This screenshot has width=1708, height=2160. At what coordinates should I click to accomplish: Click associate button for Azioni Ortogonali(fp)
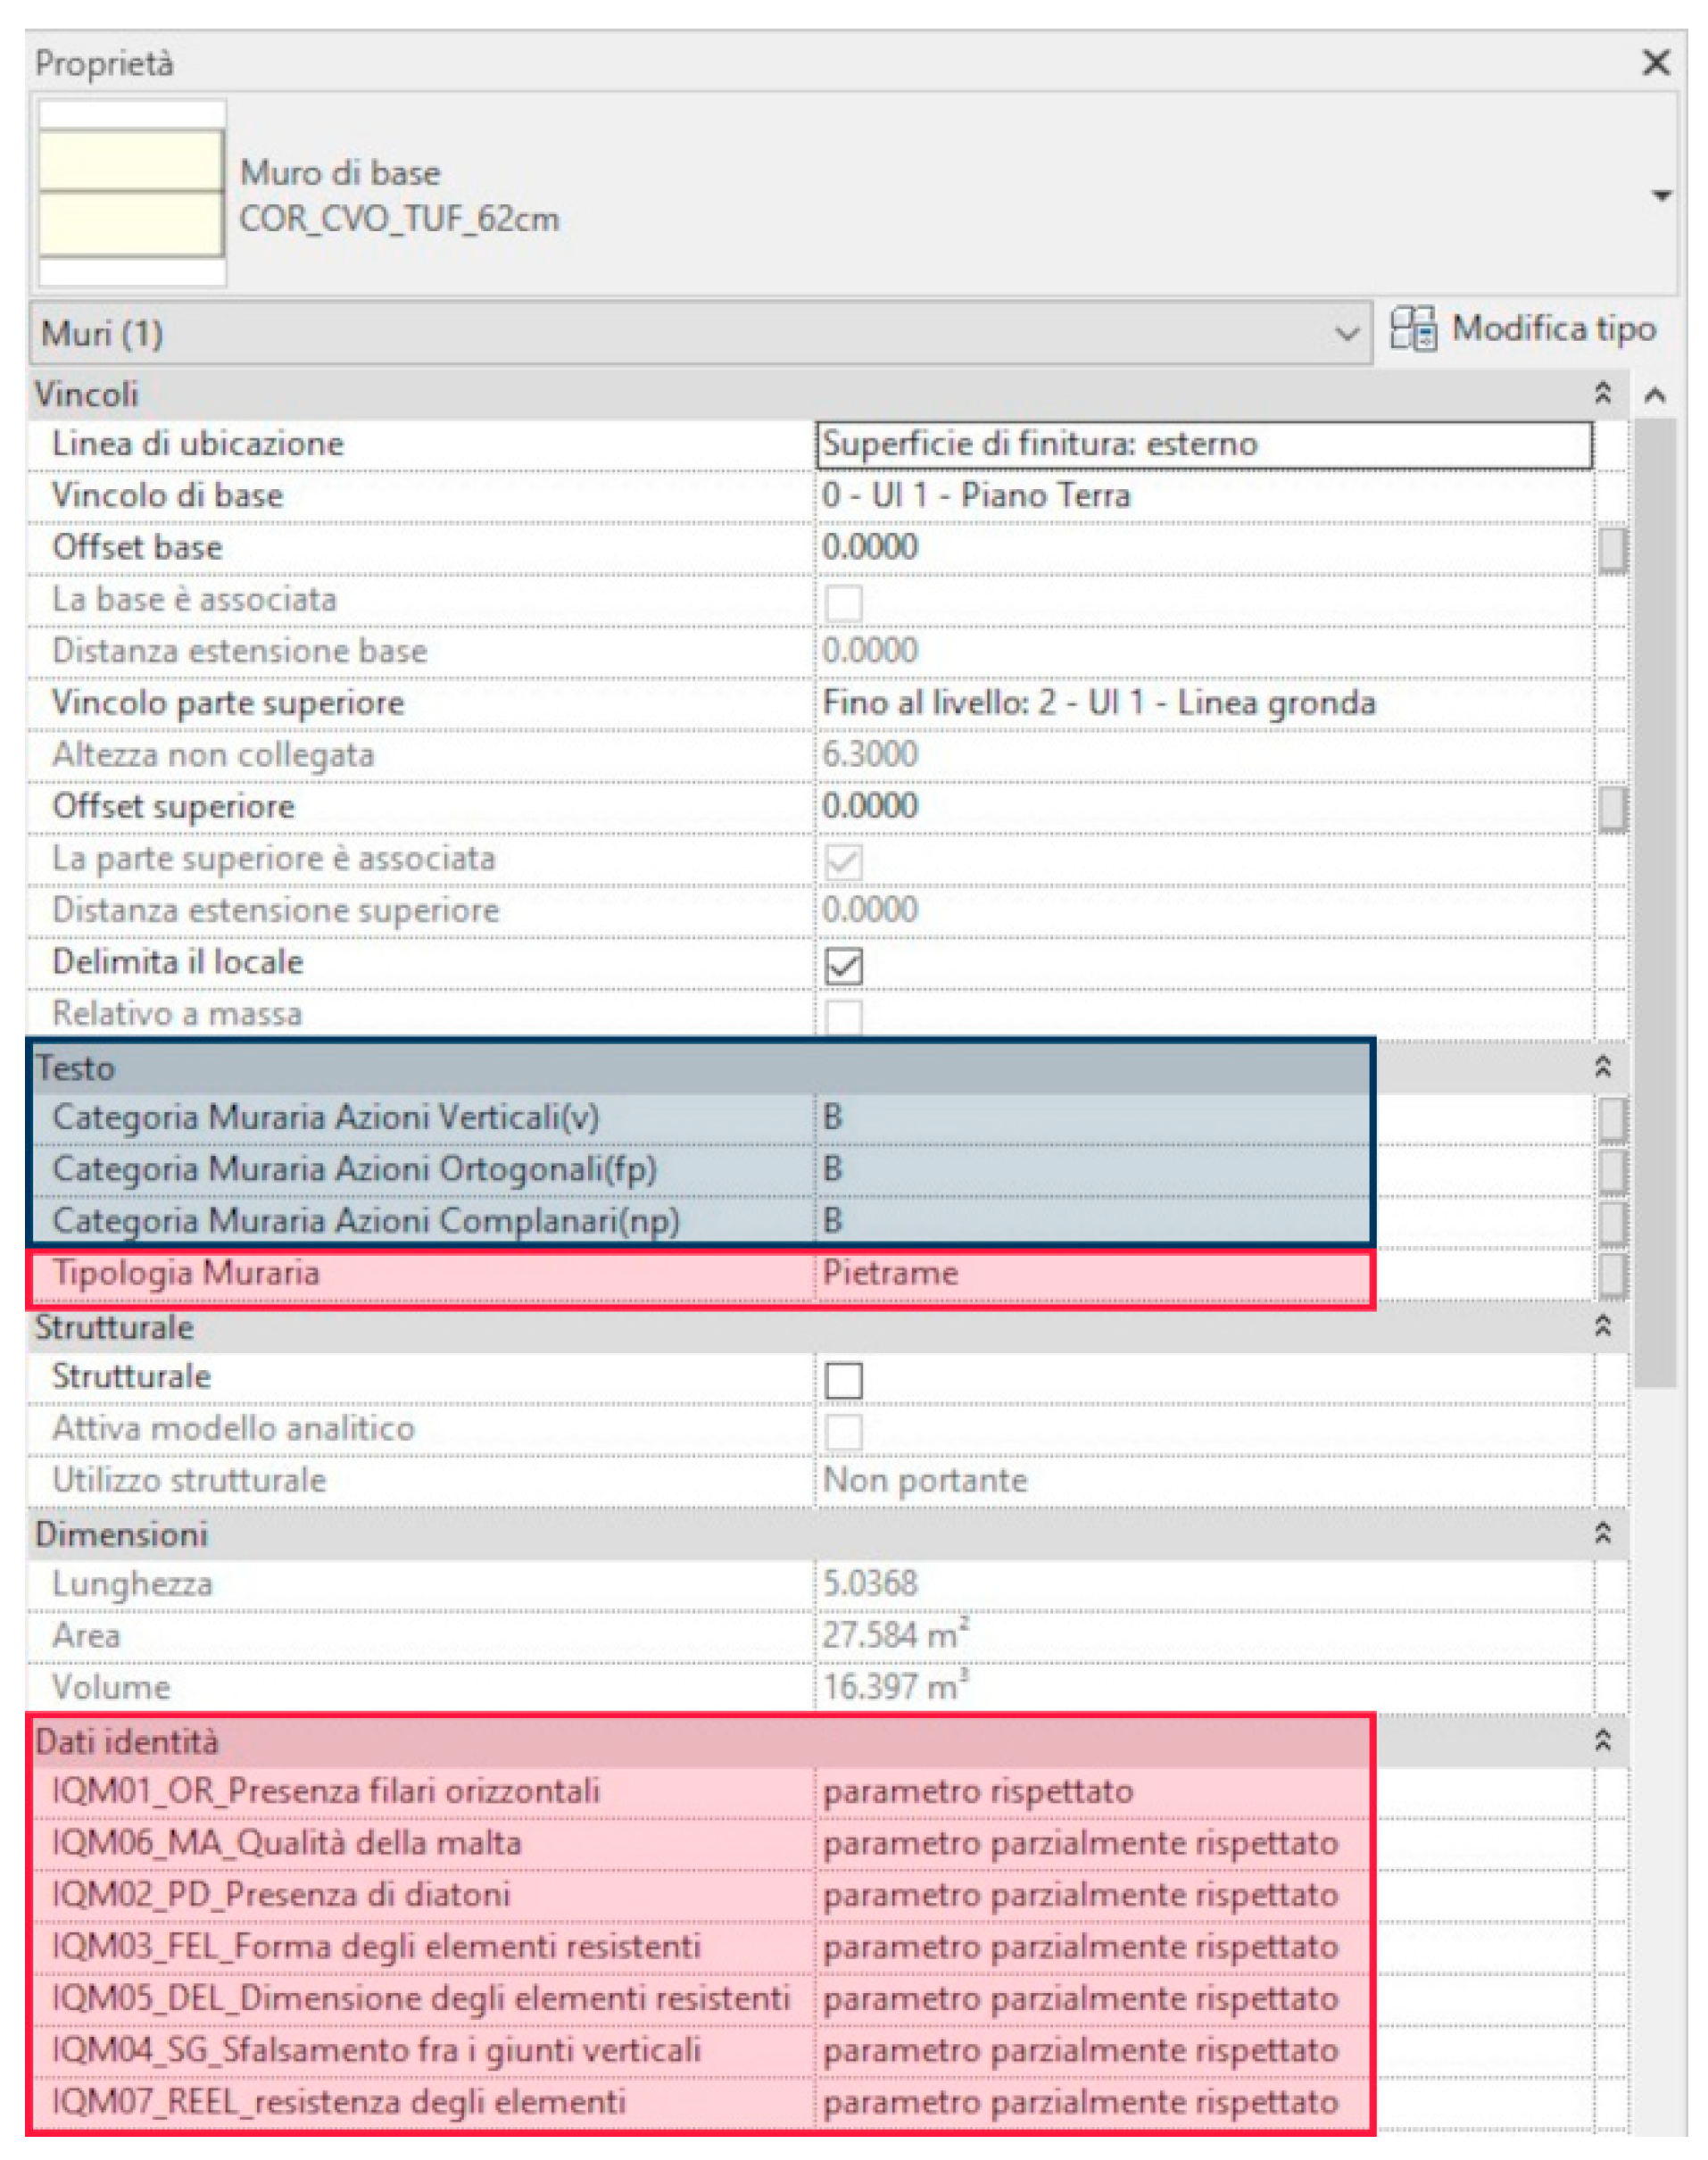pyautogui.click(x=1611, y=1171)
